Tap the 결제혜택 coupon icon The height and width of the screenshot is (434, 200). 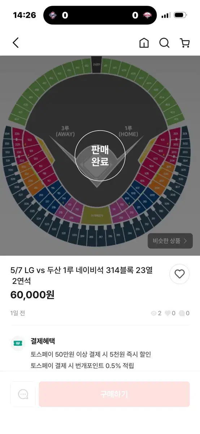click(x=18, y=343)
